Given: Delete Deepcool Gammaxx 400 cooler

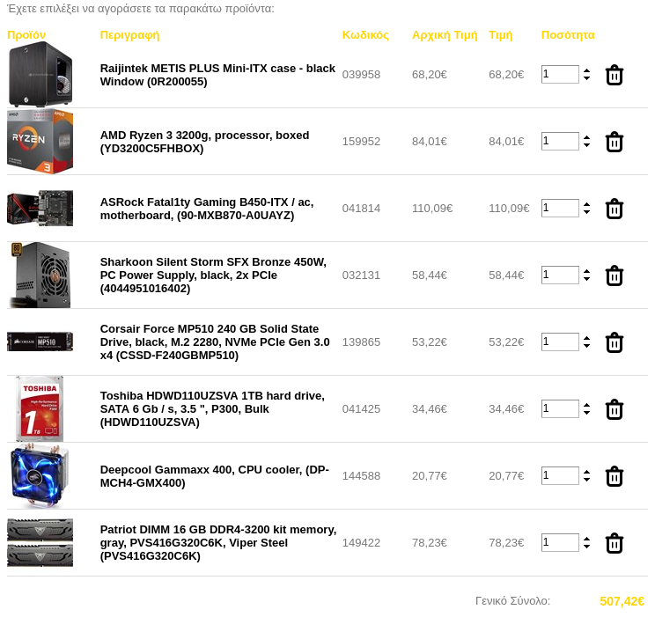Looking at the screenshot, I should coord(615,476).
